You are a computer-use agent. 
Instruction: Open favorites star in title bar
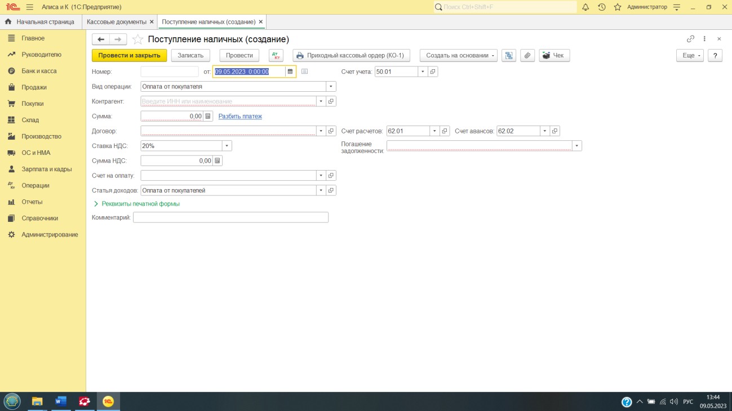(x=618, y=7)
